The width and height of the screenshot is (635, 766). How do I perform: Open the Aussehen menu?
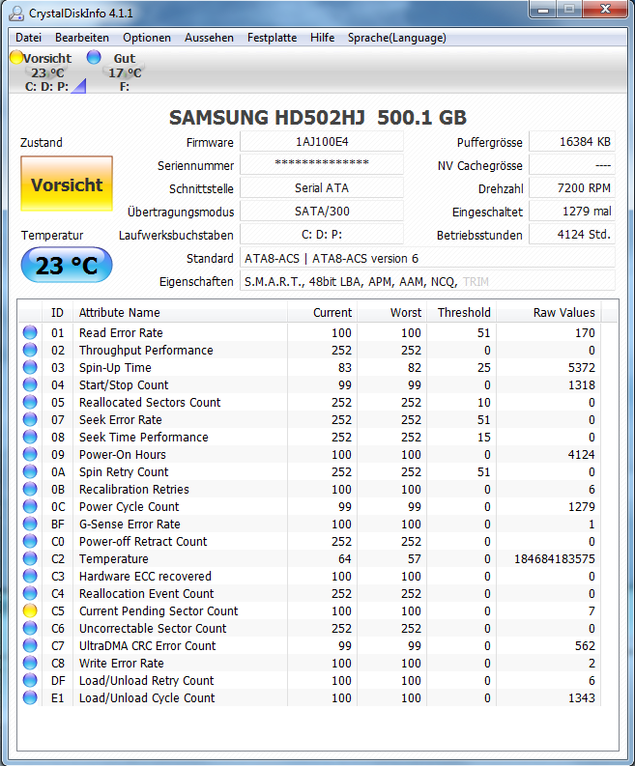tap(209, 38)
